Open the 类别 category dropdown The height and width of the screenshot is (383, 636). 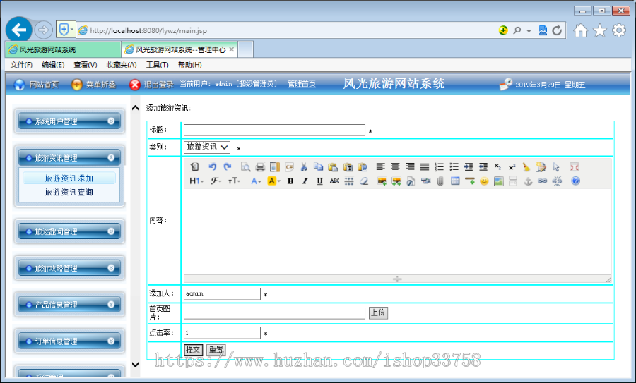click(207, 147)
